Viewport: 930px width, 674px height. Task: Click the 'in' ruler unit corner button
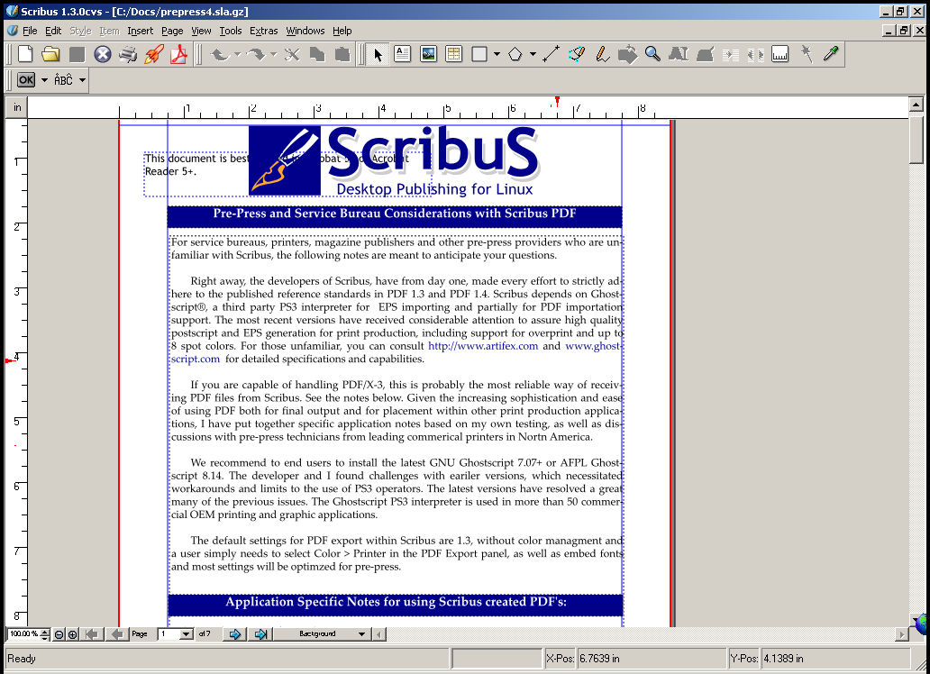[16, 107]
